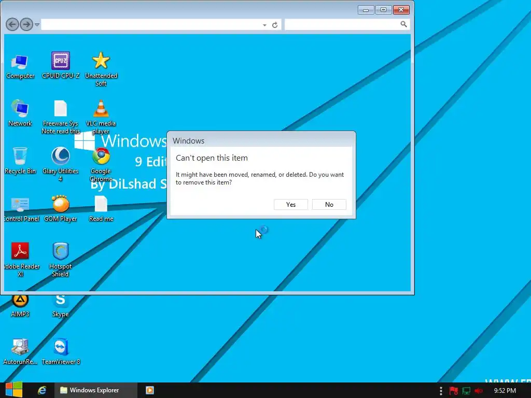The height and width of the screenshot is (398, 531).
Task: Click the network tray icon
Action: (466, 391)
